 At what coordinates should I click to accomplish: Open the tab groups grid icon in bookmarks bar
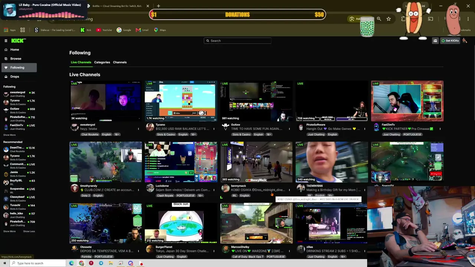(23, 30)
